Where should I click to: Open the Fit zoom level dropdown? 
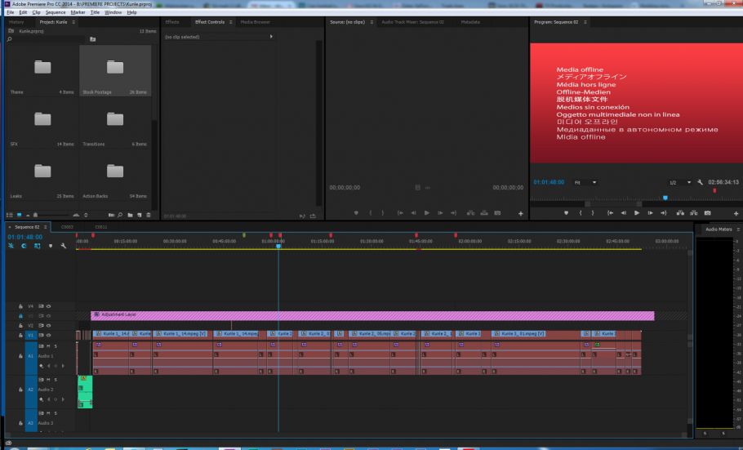click(x=585, y=182)
